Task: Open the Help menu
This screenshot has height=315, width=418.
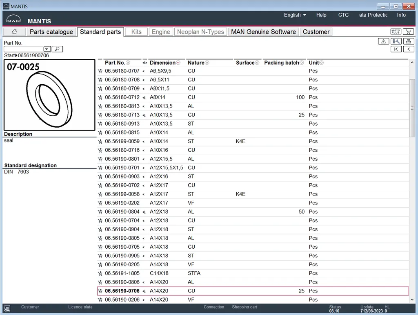Action: [x=321, y=15]
